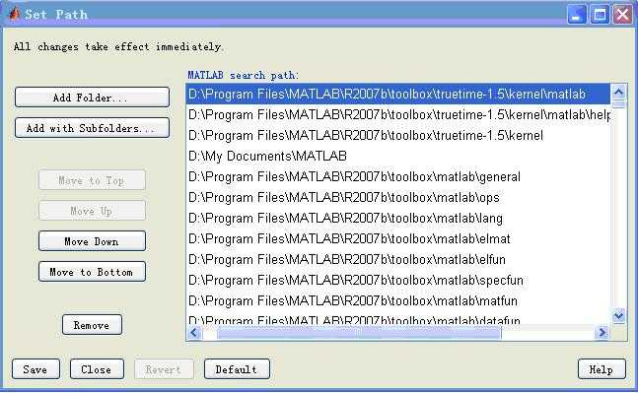Remove the selected path entry
This screenshot has width=638, height=393.
click(x=92, y=325)
